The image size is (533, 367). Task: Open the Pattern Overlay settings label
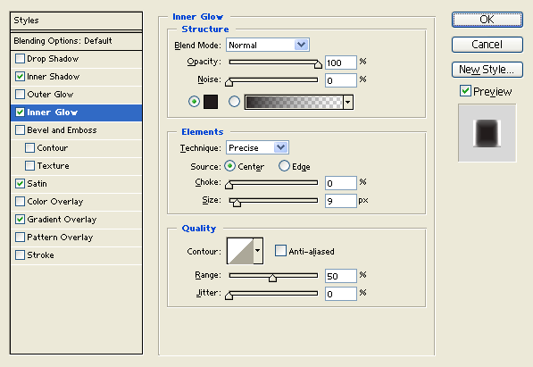(x=60, y=237)
